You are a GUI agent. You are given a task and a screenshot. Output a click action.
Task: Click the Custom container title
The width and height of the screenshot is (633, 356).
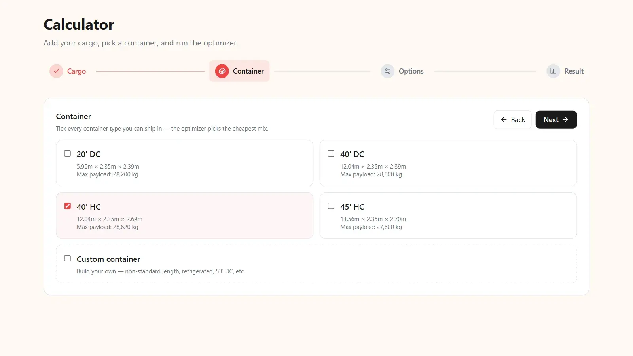click(x=108, y=259)
